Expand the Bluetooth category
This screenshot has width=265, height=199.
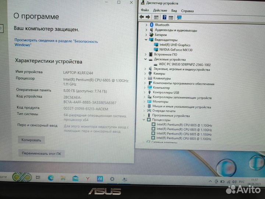[146, 25]
